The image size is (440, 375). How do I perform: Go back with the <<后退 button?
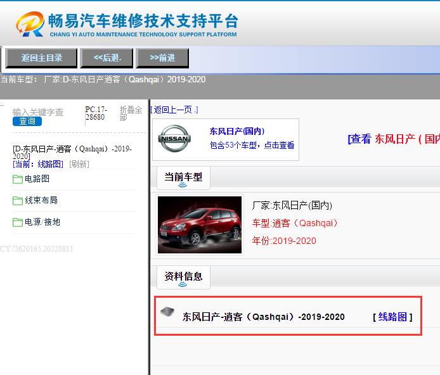107,58
